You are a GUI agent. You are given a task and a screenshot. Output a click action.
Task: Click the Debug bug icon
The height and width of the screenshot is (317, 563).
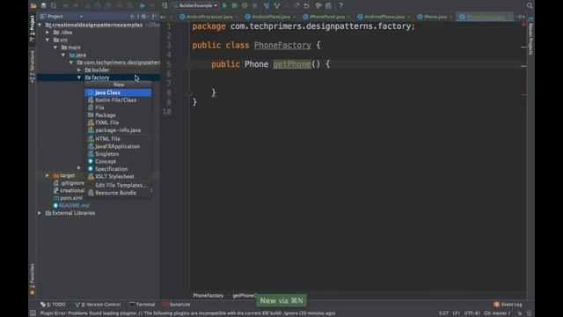click(x=235, y=5)
